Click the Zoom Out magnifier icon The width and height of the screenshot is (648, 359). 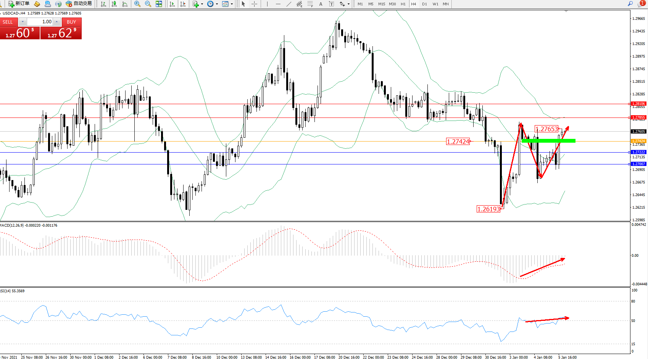148,4
